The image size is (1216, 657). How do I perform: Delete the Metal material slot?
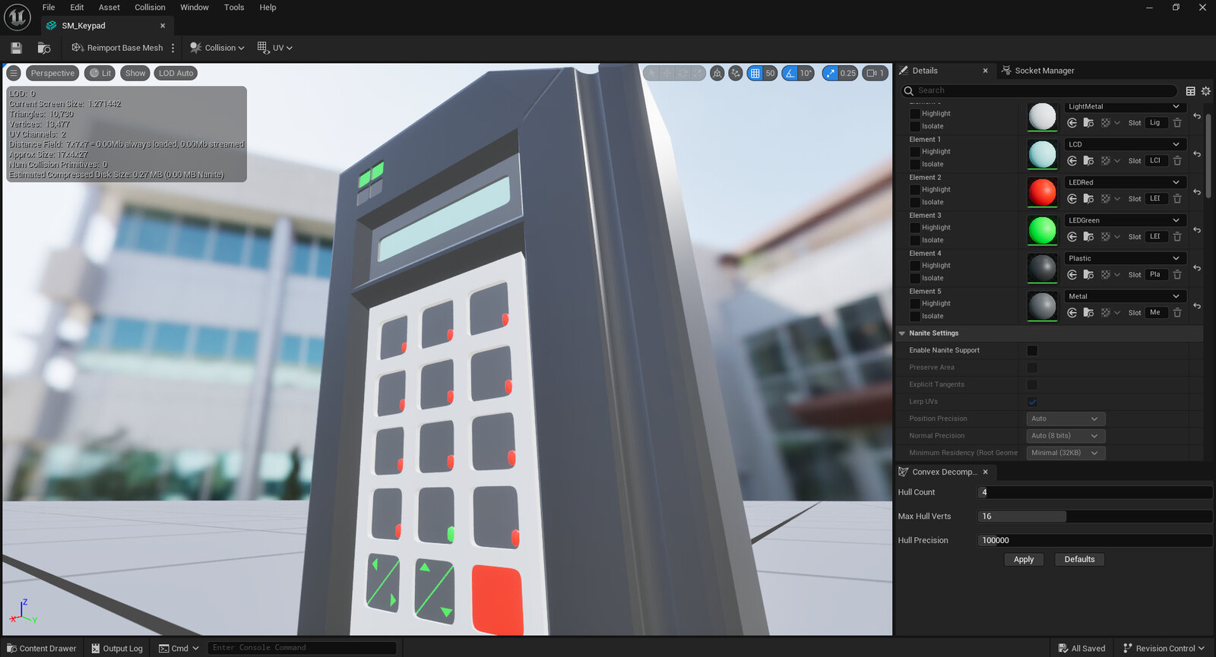coord(1177,313)
